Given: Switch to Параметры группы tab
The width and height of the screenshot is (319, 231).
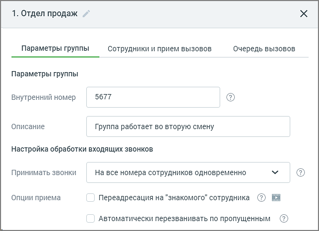Looking at the screenshot, I should 55,49.
